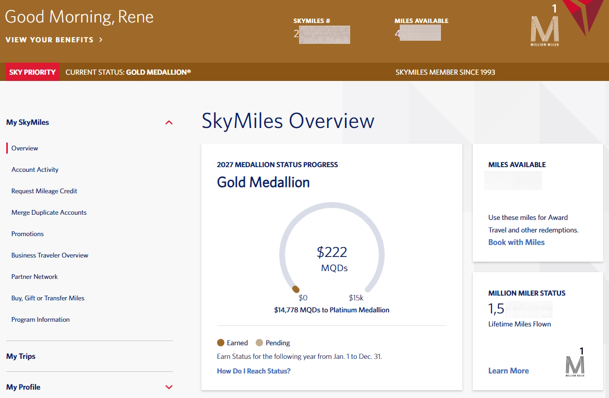Click View Your Benefits link
Image resolution: width=609 pixels, height=398 pixels.
click(54, 40)
